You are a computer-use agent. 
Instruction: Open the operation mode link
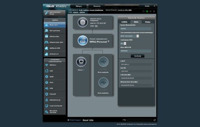[91, 10]
